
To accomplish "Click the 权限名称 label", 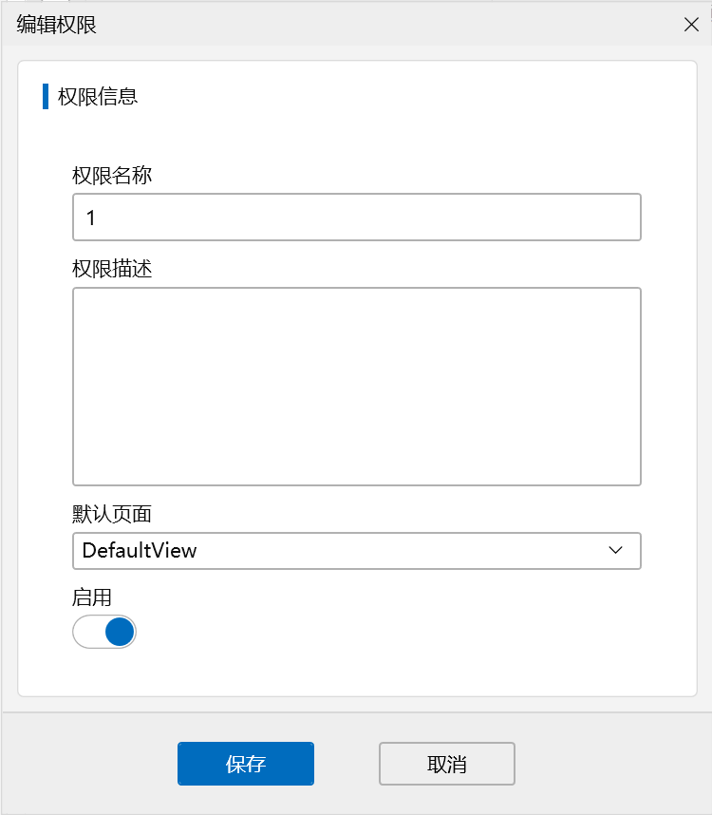I will (x=111, y=176).
